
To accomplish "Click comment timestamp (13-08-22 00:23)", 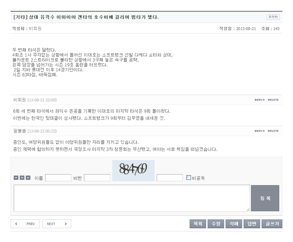I will pos(42,131).
